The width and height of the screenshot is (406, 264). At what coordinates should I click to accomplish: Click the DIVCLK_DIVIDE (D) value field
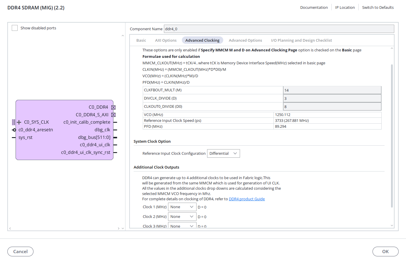click(x=332, y=98)
